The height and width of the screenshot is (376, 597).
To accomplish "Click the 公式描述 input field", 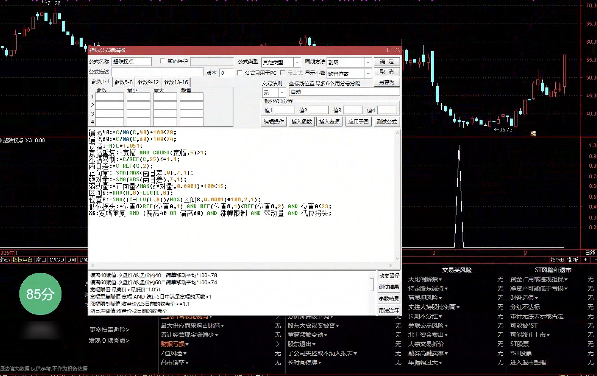I will click(157, 72).
